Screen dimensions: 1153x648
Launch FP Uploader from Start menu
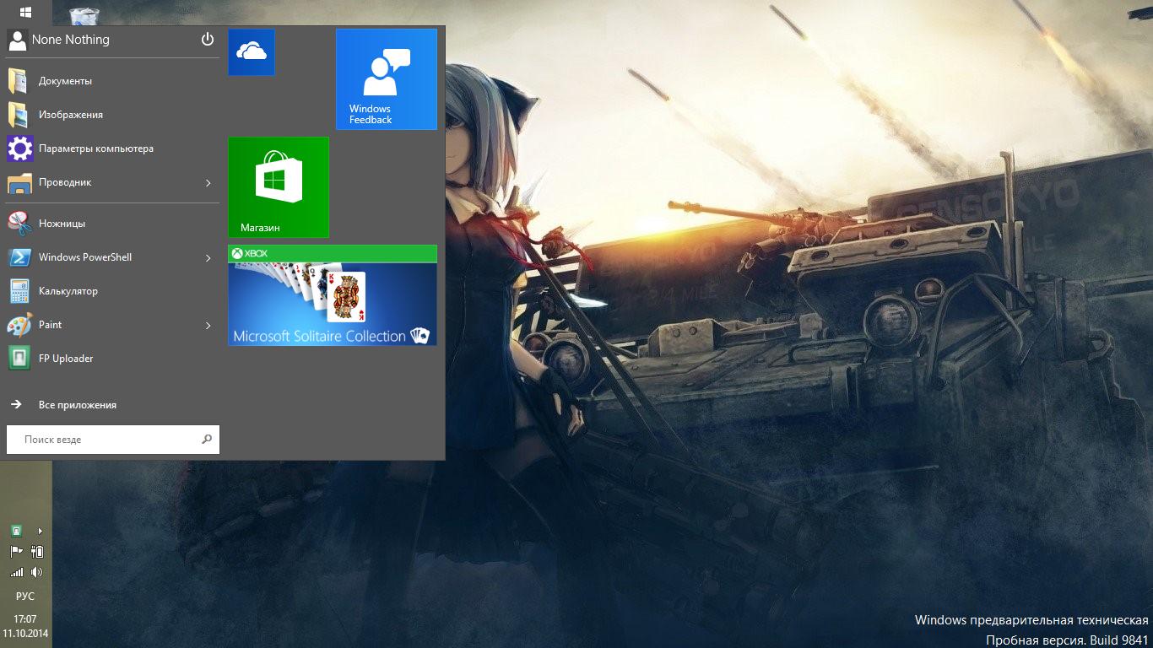[x=65, y=359]
